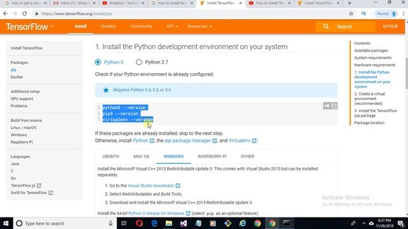Click the Paused profile button
Viewport: 408px width, 229px height.
click(386, 13)
